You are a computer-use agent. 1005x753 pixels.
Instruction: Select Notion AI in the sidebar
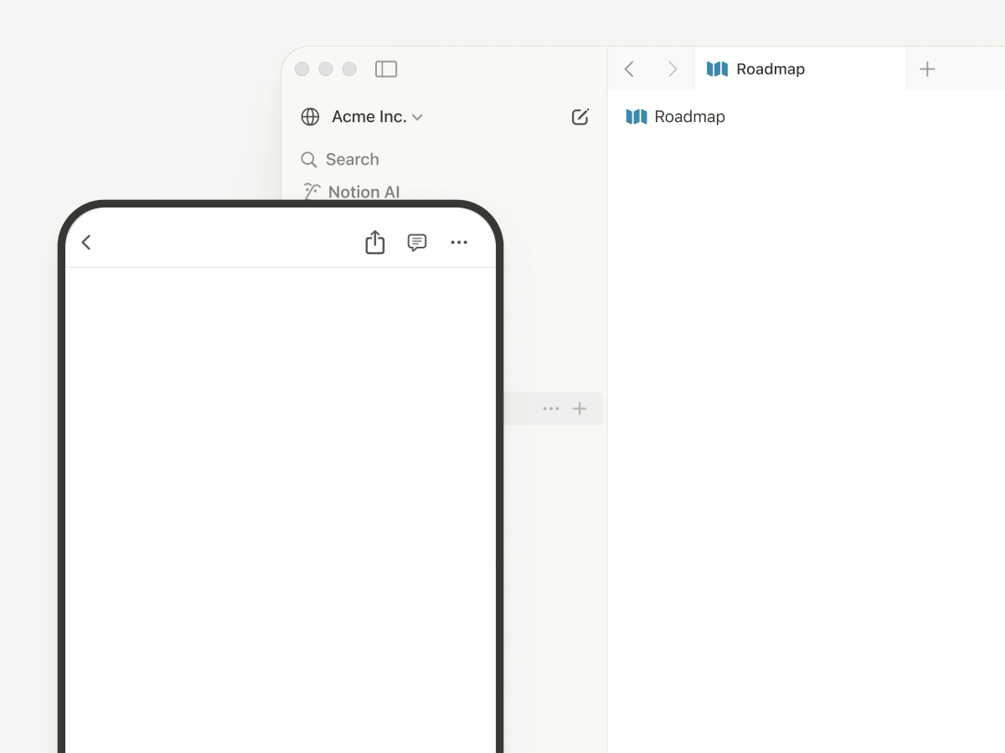pyautogui.click(x=362, y=192)
